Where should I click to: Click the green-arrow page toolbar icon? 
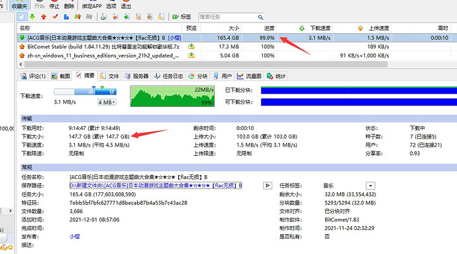point(127,17)
